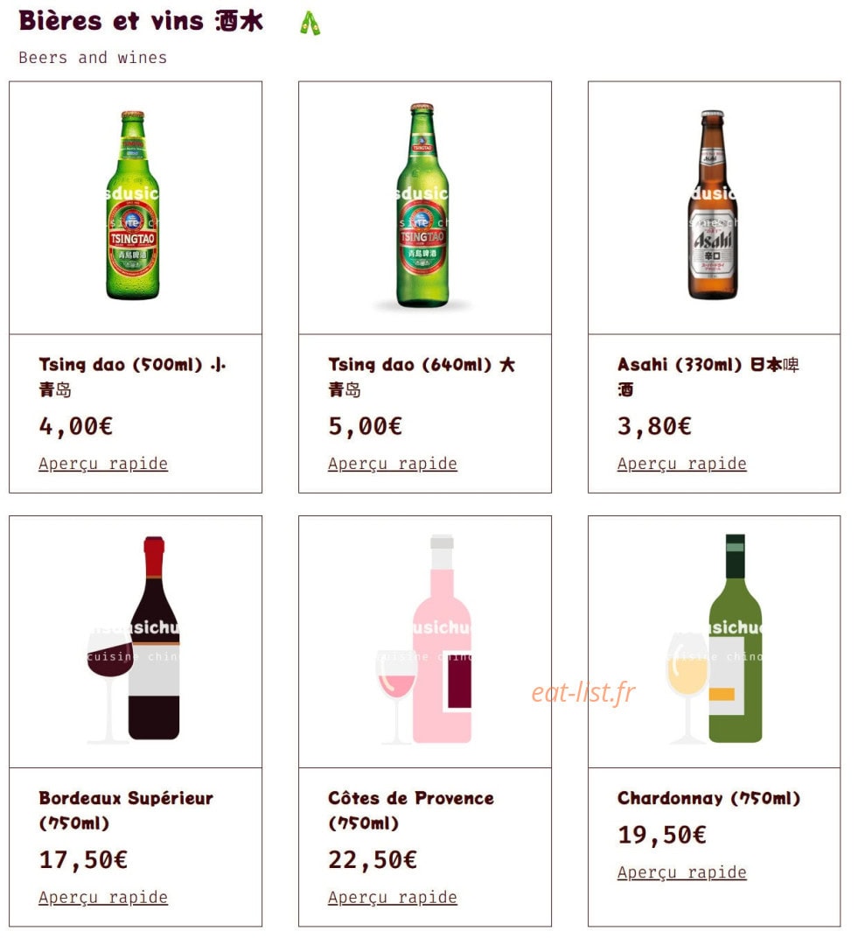Open Aperçu rapide for Asahi 330ml
Screen dimensions: 865x938
coord(682,465)
